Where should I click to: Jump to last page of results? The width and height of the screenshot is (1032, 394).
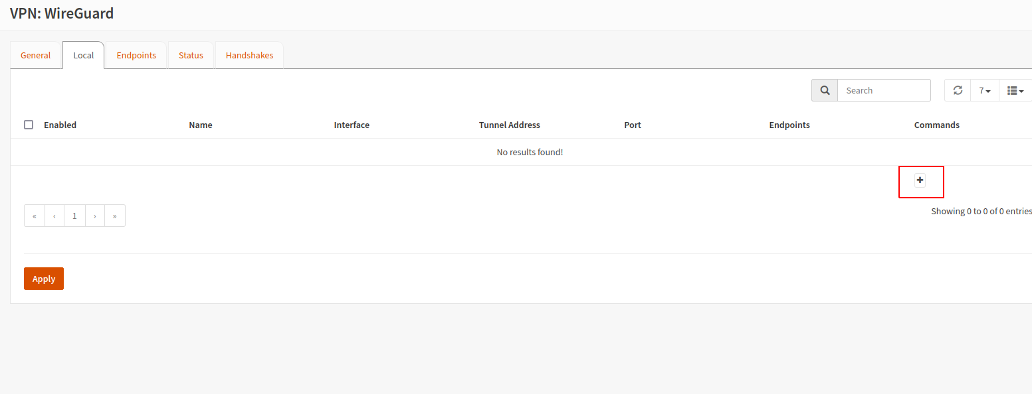click(x=115, y=216)
